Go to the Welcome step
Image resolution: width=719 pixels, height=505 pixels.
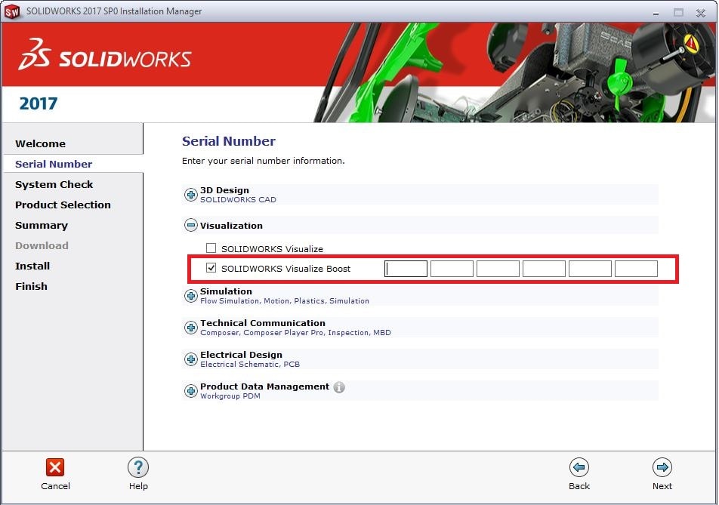click(40, 143)
